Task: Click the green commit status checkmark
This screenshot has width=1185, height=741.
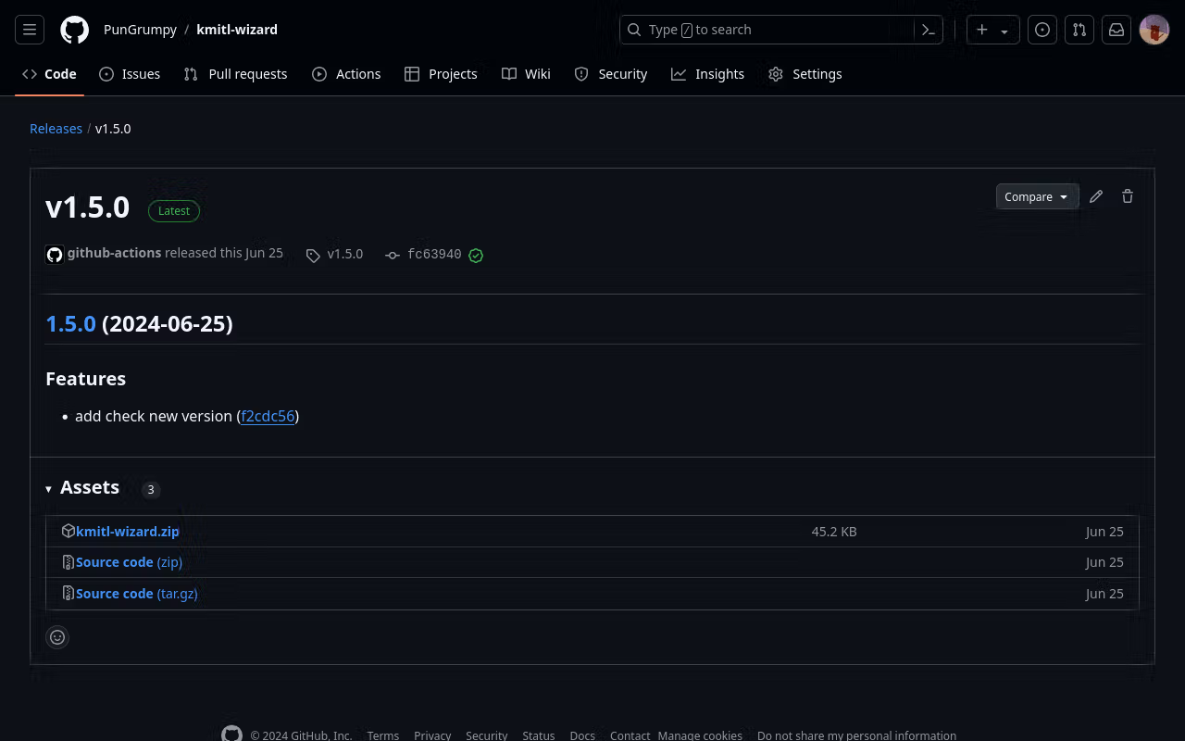Action: click(x=476, y=256)
